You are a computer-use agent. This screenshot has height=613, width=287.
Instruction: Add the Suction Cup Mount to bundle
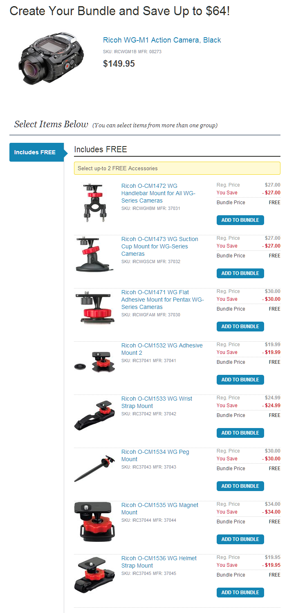(240, 273)
